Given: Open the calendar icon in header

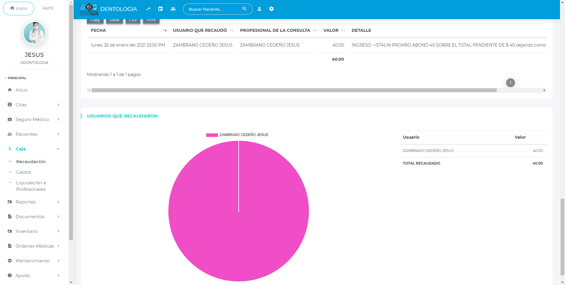Looking at the screenshot, I should (x=160, y=9).
